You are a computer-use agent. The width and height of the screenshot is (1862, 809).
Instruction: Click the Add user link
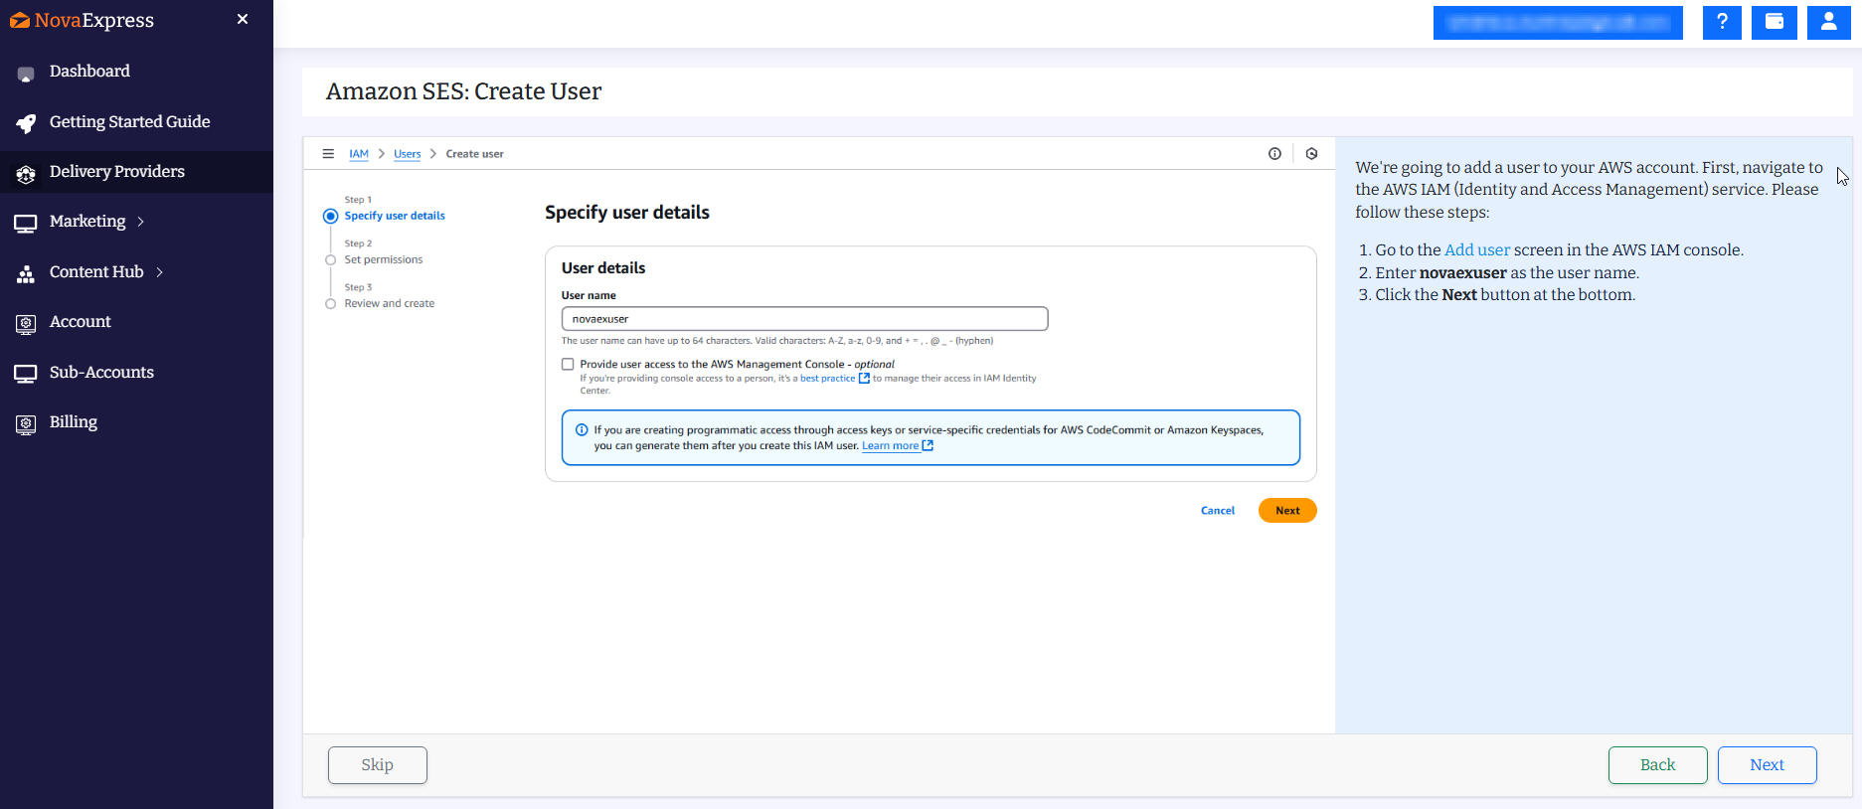1476,250
